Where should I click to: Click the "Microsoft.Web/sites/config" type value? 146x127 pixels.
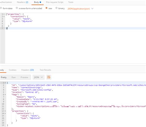coord(36,90)
